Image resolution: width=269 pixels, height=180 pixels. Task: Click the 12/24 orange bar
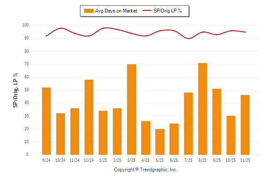click(89, 117)
